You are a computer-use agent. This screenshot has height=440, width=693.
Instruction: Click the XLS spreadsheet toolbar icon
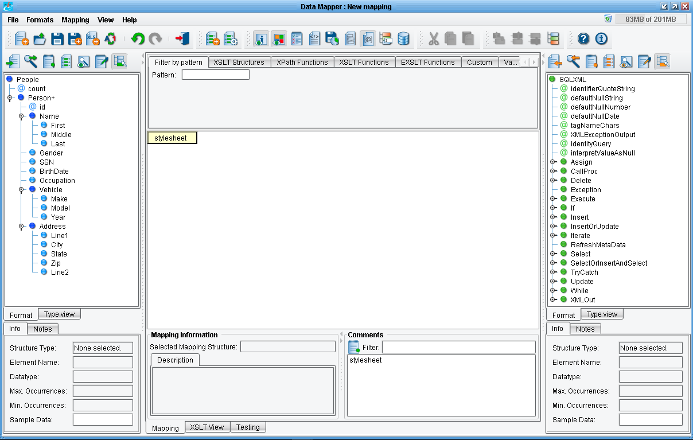pyautogui.click(x=93, y=38)
